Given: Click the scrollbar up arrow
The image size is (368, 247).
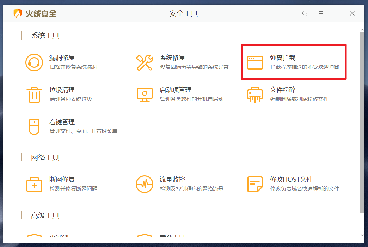Looking at the screenshot, I should click(362, 30).
